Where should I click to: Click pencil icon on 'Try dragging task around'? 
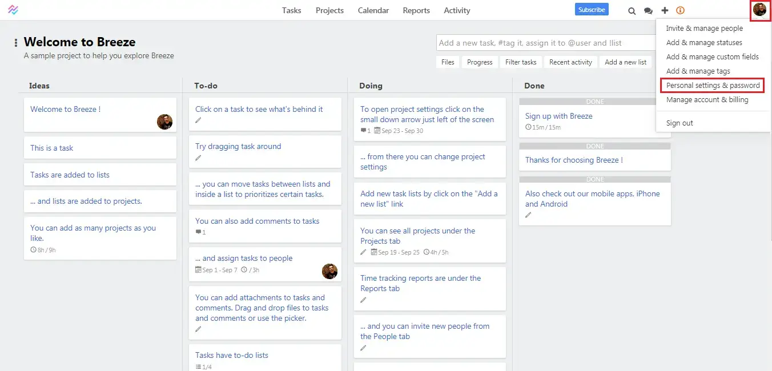click(x=198, y=158)
